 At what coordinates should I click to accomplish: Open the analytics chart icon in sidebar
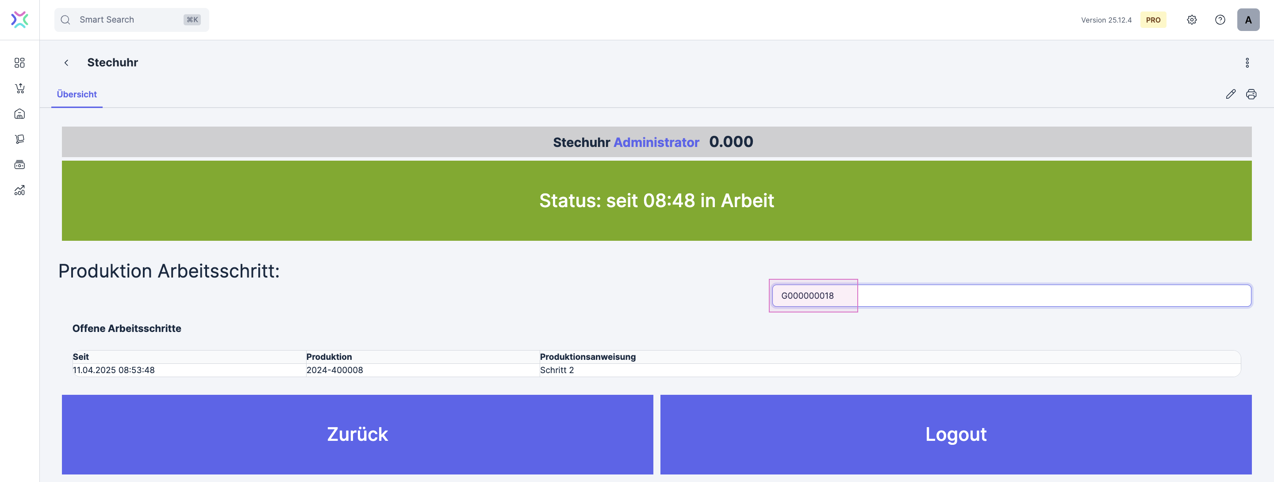(19, 190)
